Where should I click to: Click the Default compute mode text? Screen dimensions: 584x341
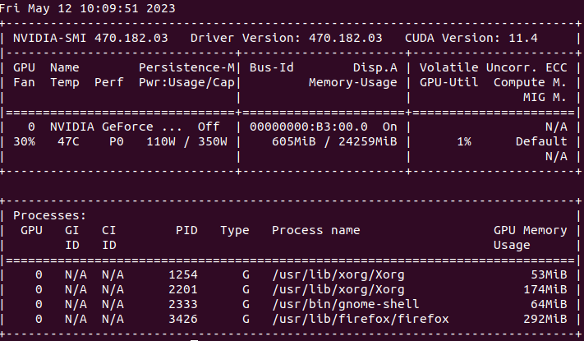[x=540, y=141]
